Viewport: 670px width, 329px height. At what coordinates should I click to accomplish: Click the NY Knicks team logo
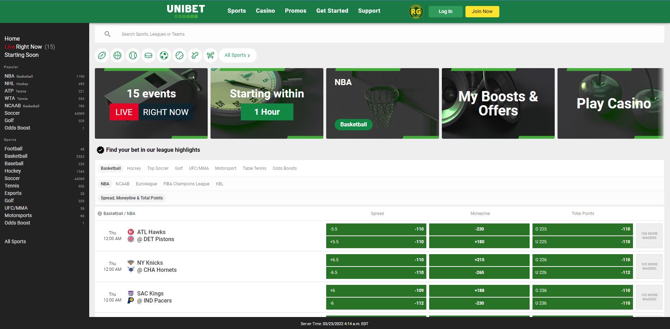[130, 263]
